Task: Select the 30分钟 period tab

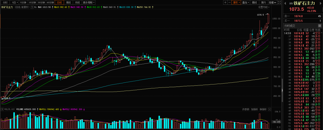Action: coord(41,2)
